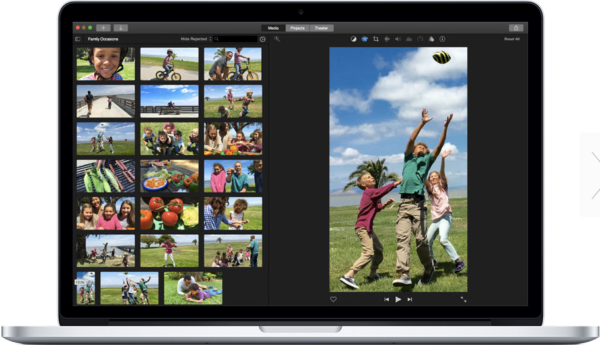The image size is (600, 345).
Task: Play the viewer clip fullscreen
Action: pos(463,299)
